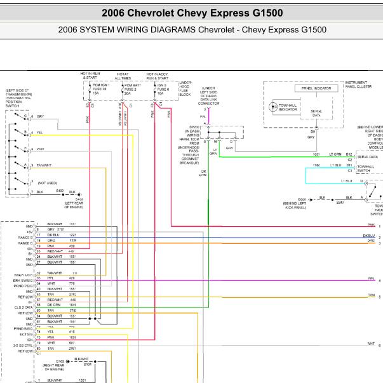Click the 'WHT' wire label at switch pin 9
The image size is (383, 383).
point(40,149)
